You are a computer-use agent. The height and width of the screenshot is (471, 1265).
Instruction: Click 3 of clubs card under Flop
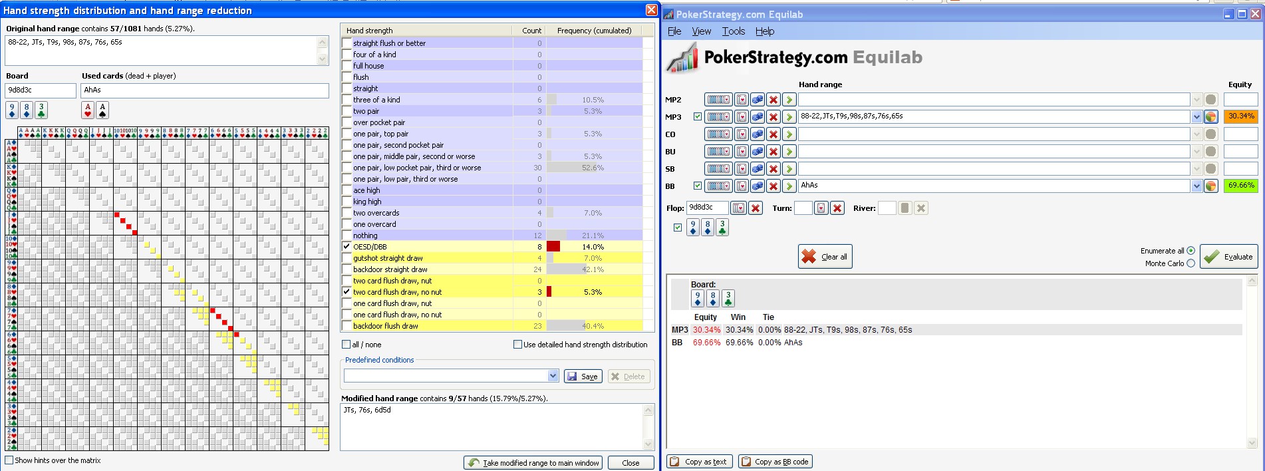[x=722, y=228]
